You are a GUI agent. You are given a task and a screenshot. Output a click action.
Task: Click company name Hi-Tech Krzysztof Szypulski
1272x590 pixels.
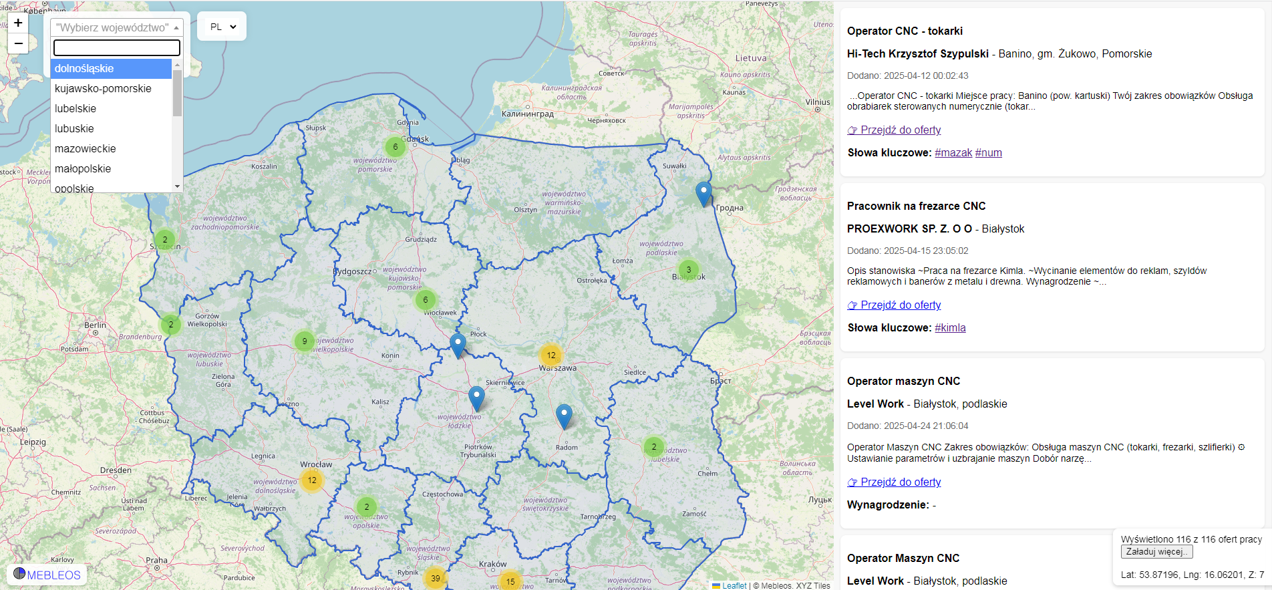point(918,54)
